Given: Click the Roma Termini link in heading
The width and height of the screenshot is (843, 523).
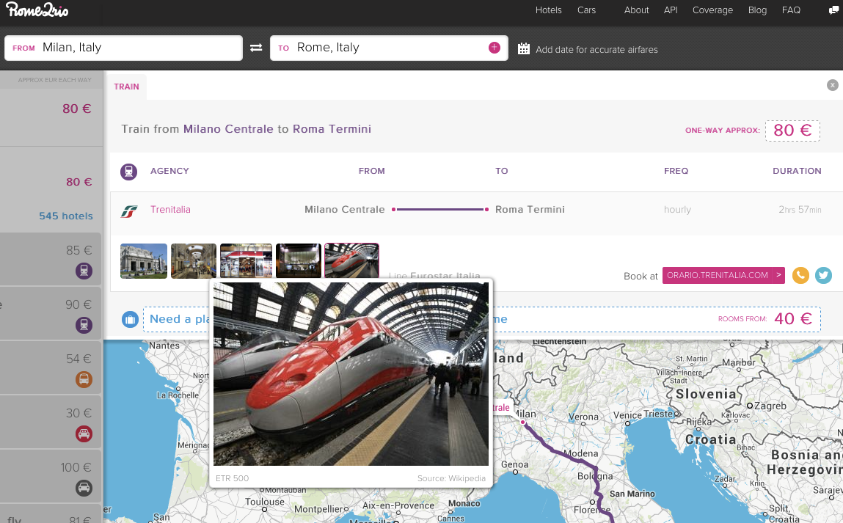Looking at the screenshot, I should coord(332,129).
